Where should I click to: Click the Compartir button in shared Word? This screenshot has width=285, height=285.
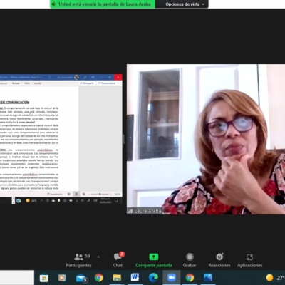tap(87, 83)
